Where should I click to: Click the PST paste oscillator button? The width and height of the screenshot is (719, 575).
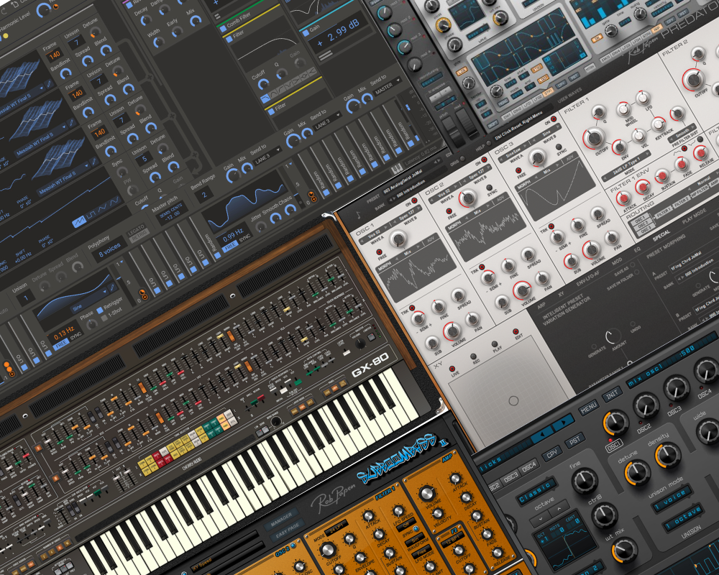pos(574,441)
